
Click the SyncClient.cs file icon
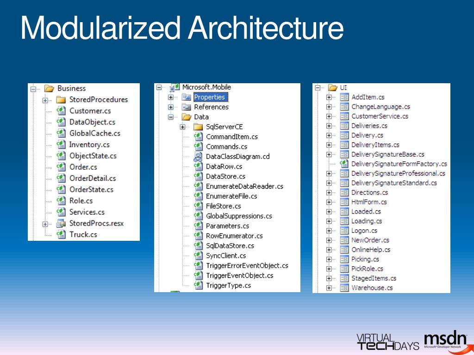pyautogui.click(x=198, y=255)
